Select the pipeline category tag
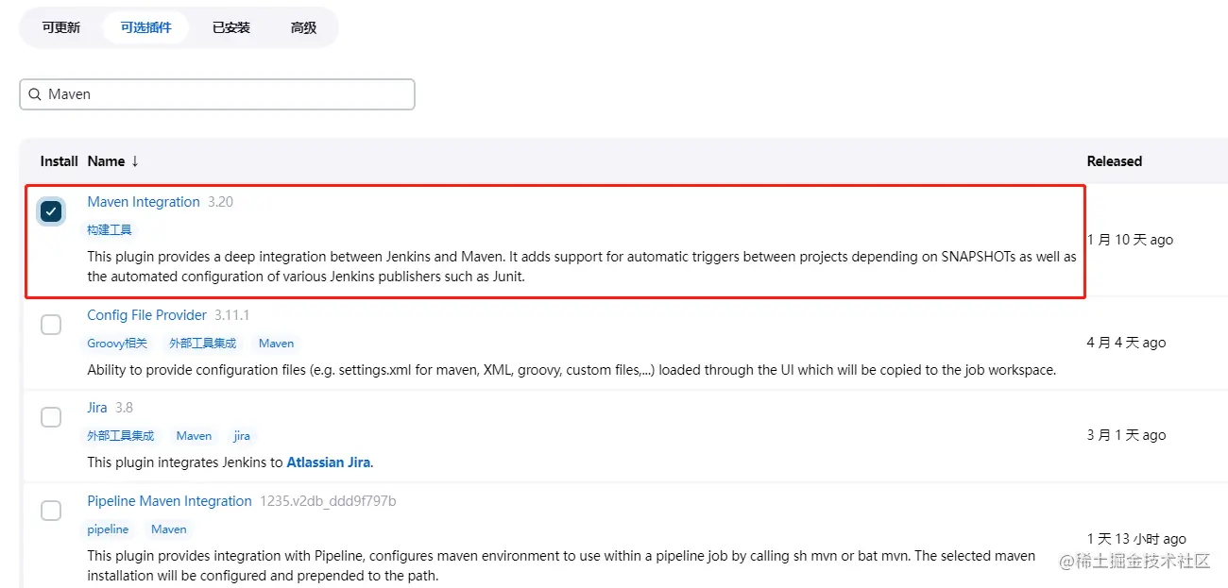The image size is (1228, 588). (108, 529)
